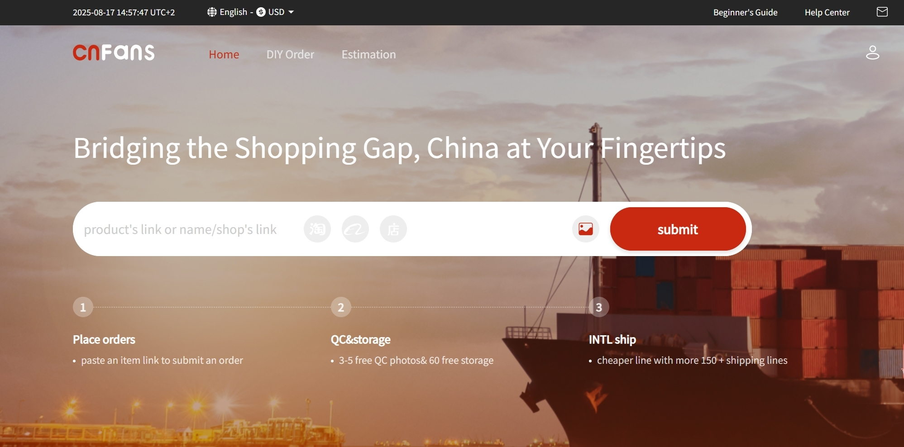The width and height of the screenshot is (904, 447).
Task: Expand the English - USD dropdown arrow
Action: [291, 12]
